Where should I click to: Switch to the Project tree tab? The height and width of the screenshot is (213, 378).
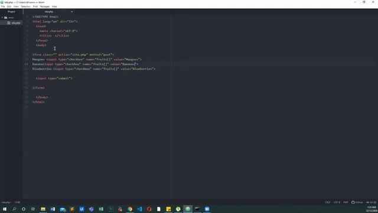pos(11,12)
